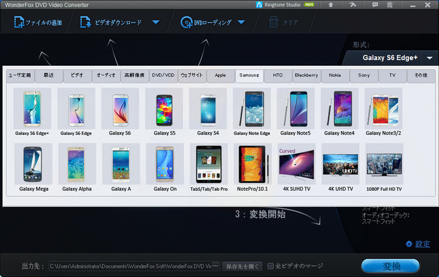
Task: Select the 4K UHD TV preset
Action: pos(341,164)
